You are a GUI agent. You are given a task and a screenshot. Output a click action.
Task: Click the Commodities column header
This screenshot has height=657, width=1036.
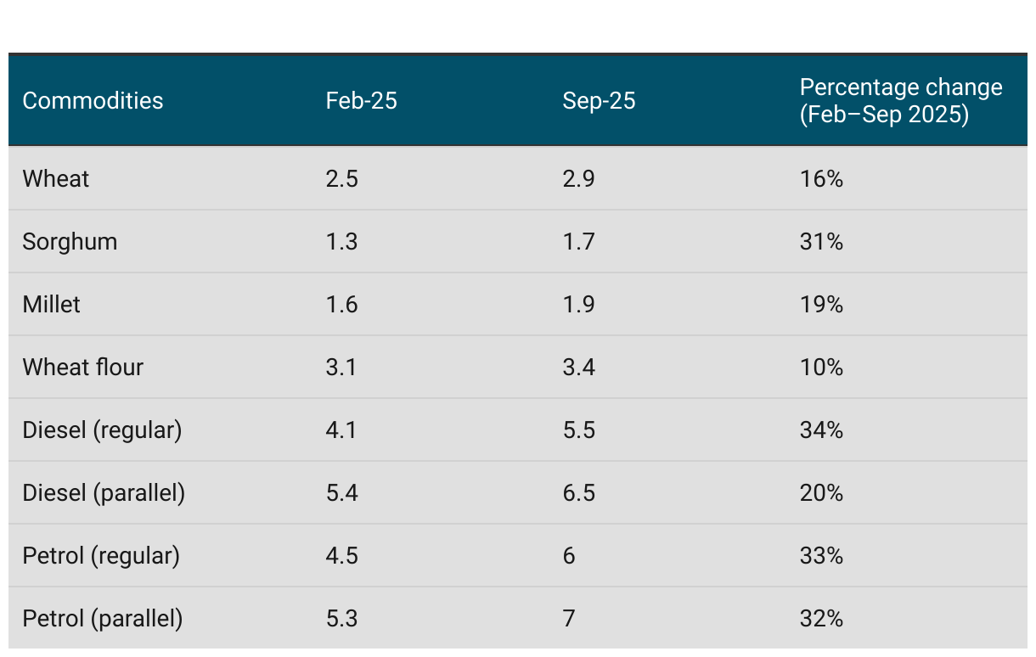pyautogui.click(x=93, y=100)
